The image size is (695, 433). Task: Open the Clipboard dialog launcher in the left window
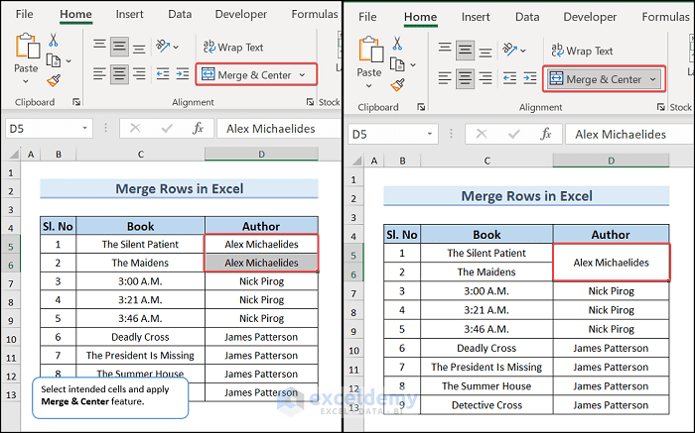tap(76, 102)
